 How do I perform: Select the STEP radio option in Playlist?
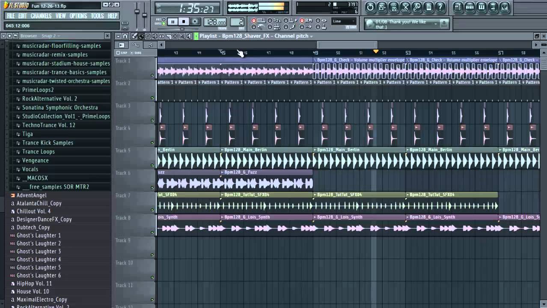(118, 53)
